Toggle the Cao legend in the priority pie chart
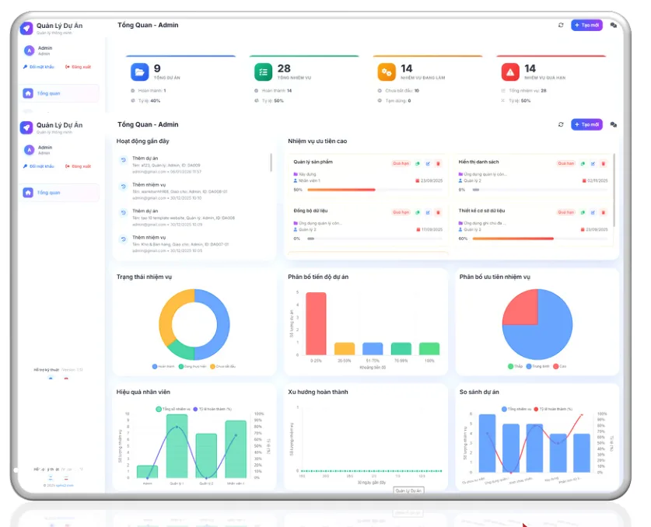 coord(560,366)
